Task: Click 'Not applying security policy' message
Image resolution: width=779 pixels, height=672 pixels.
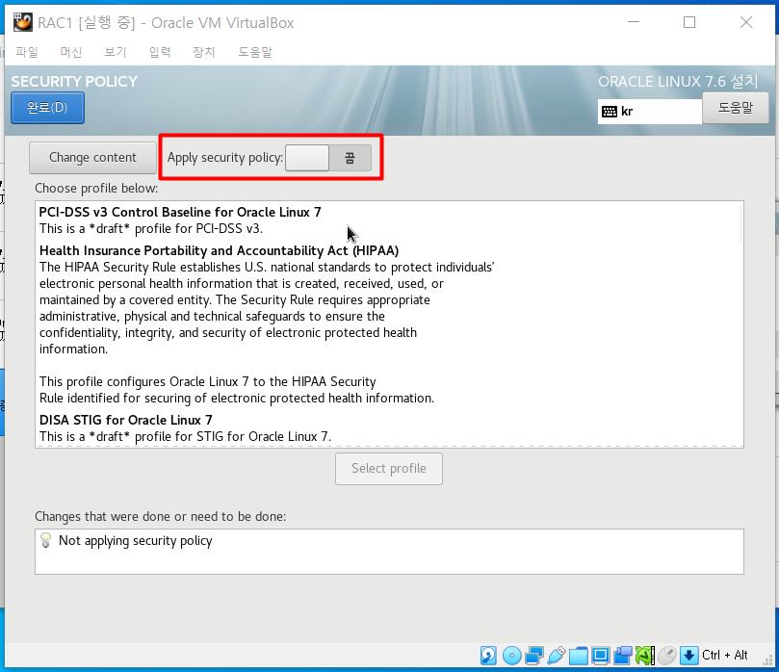Action: [x=135, y=540]
